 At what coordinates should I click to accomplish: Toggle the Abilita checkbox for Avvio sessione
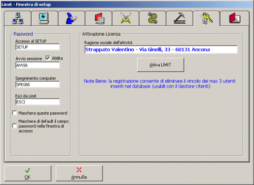tap(48, 58)
